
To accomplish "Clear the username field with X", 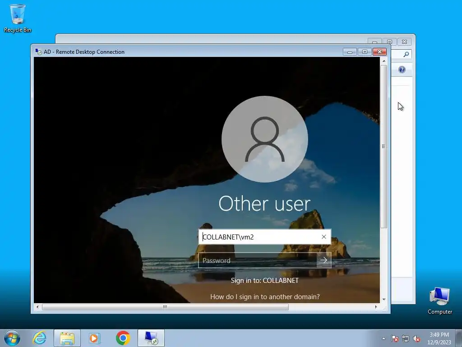I will (x=324, y=237).
